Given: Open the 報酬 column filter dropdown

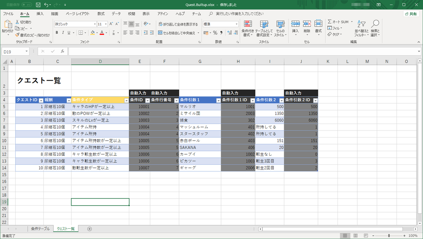Looking at the screenshot, I should coord(69,101).
